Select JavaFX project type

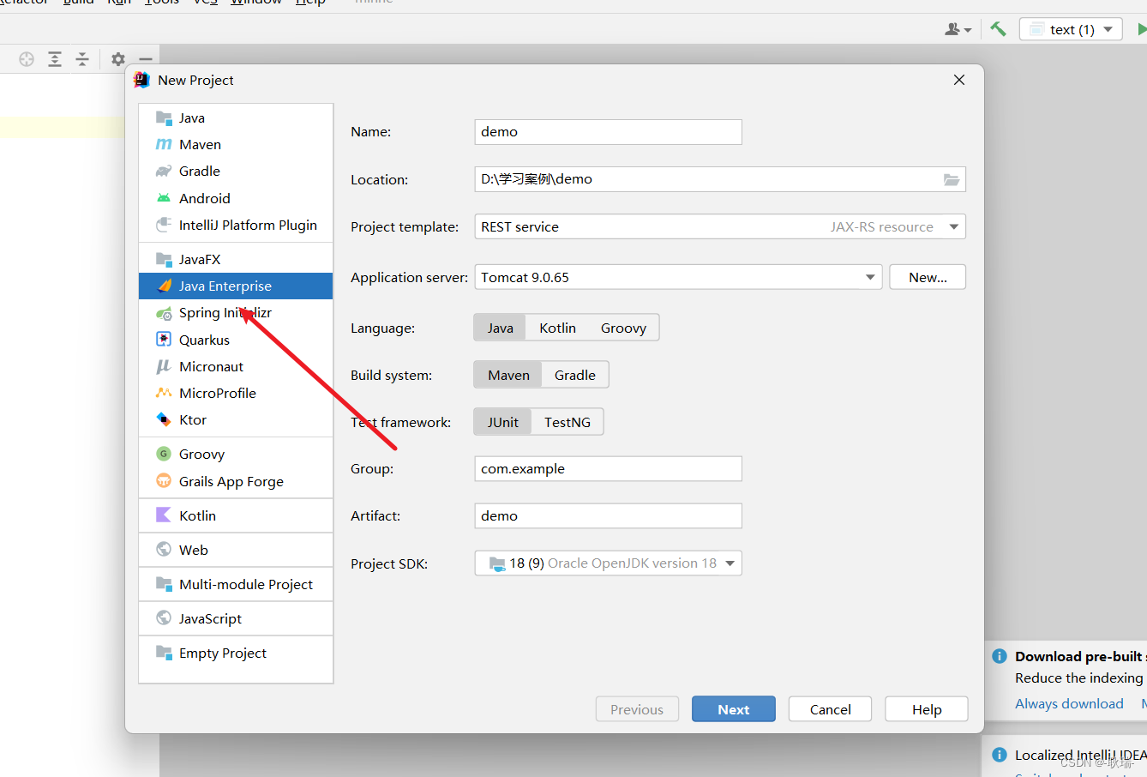point(236,259)
